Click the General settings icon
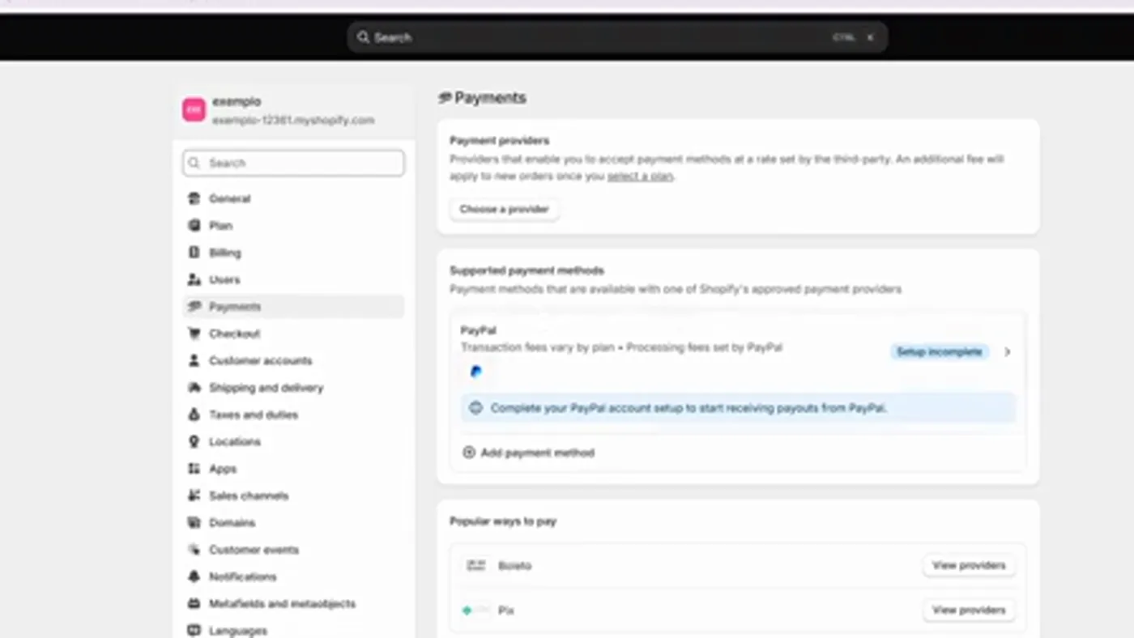1134x638 pixels. pyautogui.click(x=194, y=198)
